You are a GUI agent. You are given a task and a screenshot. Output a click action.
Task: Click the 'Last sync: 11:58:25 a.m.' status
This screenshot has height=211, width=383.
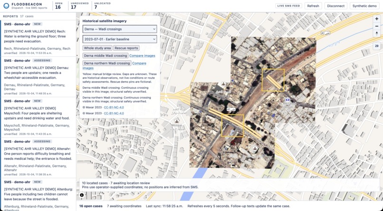click(164, 206)
